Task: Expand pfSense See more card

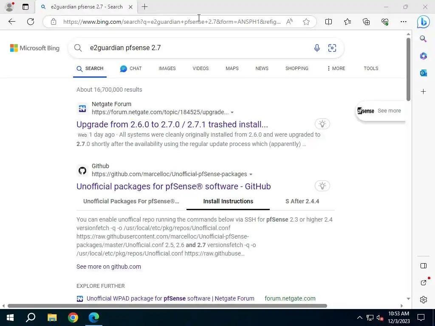Action: click(x=380, y=111)
